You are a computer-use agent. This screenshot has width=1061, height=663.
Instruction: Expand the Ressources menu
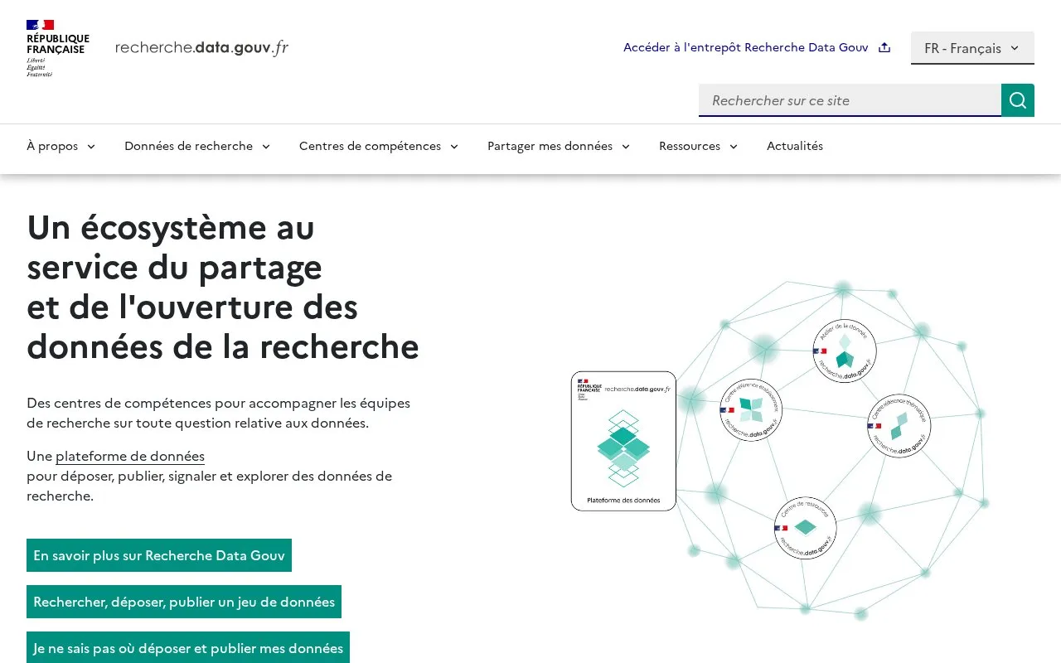point(698,146)
